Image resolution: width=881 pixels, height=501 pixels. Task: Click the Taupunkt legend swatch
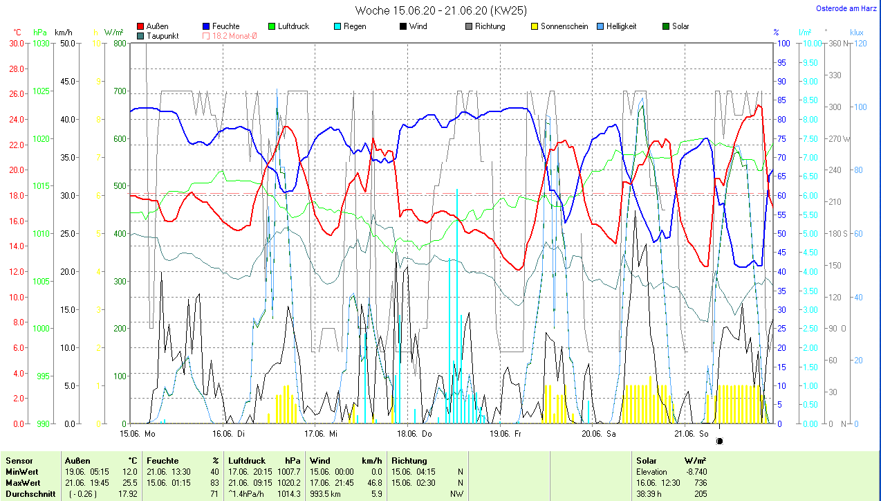click(141, 36)
